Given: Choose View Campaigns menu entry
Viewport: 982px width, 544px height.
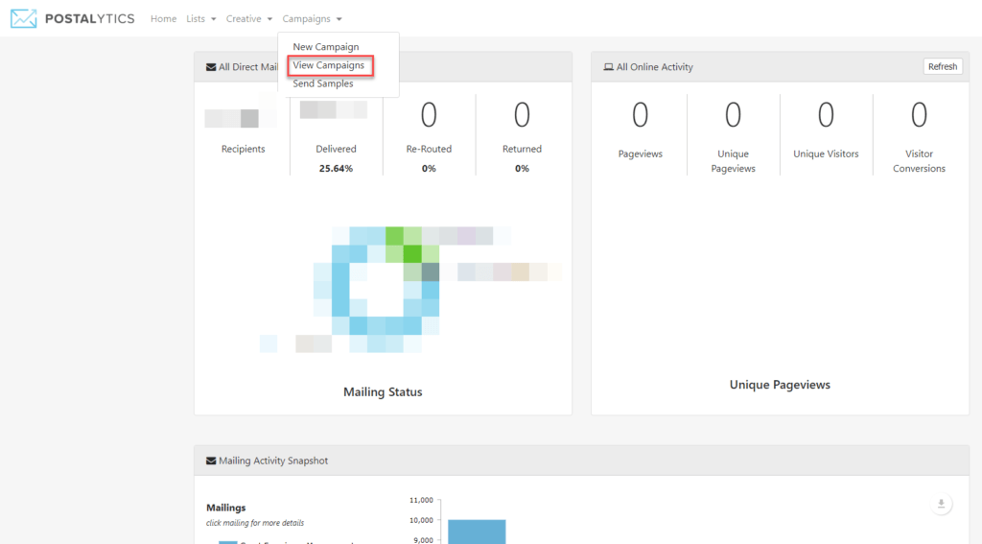Looking at the screenshot, I should coord(328,65).
